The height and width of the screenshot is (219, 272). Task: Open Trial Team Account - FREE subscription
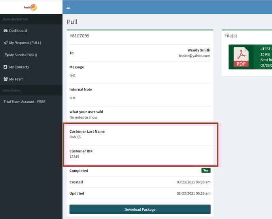pos(25,102)
